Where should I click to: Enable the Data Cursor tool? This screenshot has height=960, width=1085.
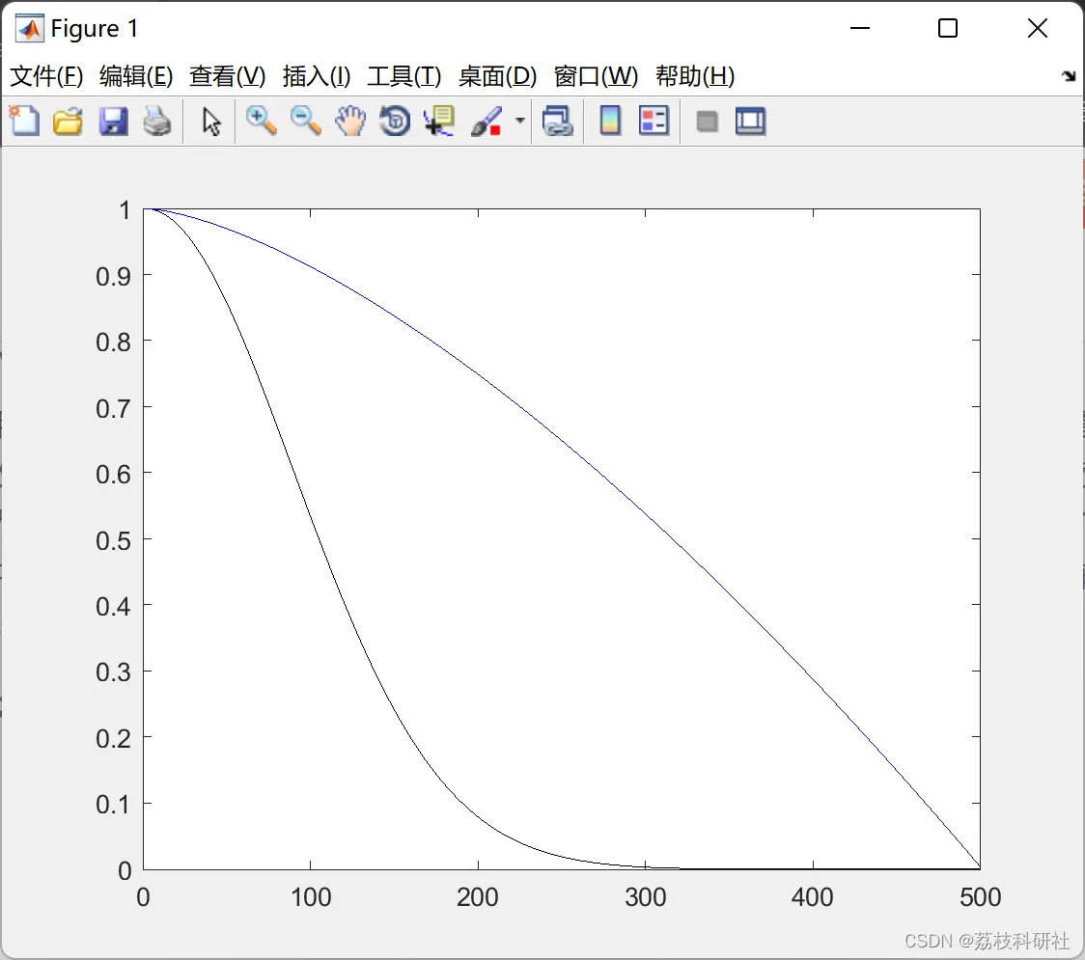[438, 121]
